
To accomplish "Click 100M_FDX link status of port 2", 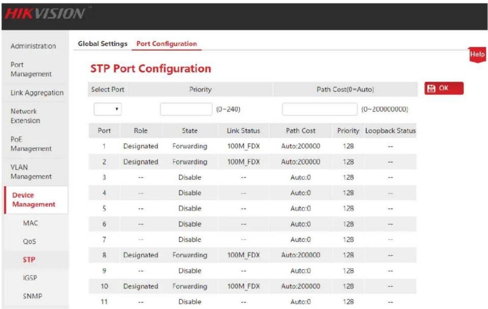I will click(243, 162).
